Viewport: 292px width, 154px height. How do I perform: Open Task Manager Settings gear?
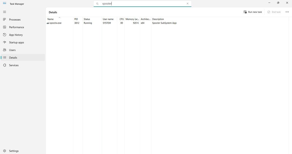point(4,151)
